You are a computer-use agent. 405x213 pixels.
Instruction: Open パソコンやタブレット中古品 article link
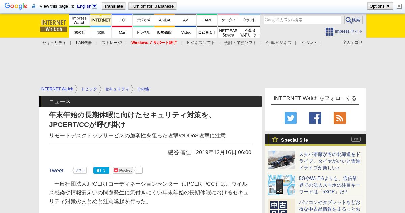point(330,206)
